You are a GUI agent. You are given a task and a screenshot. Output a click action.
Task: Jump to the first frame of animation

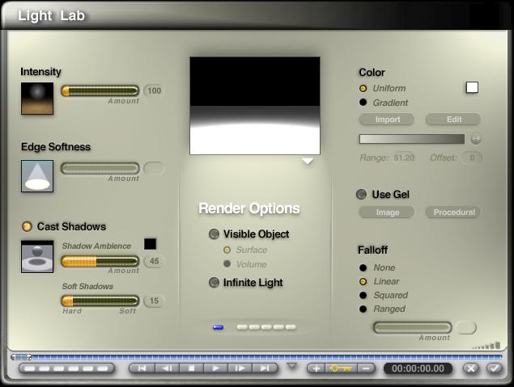pyautogui.click(x=142, y=368)
